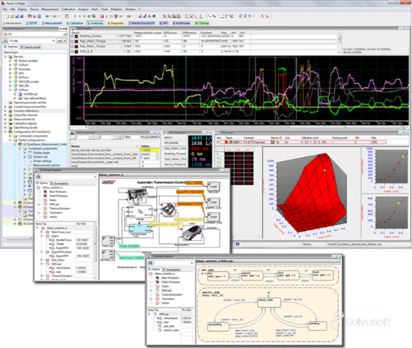Click the red stop measurement toolbar icon
Viewport: 412px width, 348px height.
pyautogui.click(x=102, y=16)
